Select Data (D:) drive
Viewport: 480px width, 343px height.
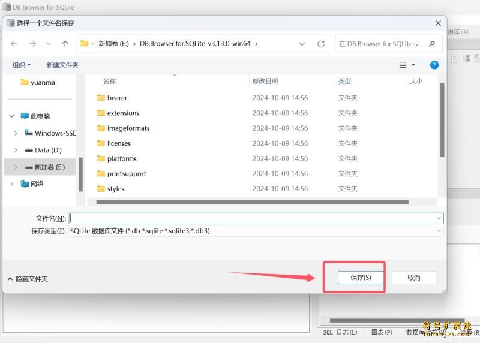(x=43, y=151)
